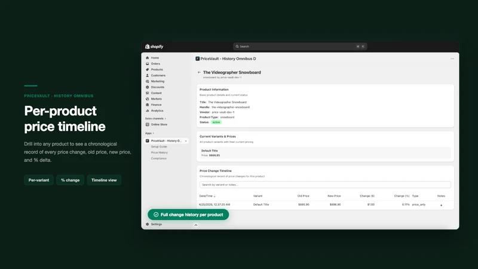Open Customers in sidebar menu
The image size is (478, 269).
point(158,75)
